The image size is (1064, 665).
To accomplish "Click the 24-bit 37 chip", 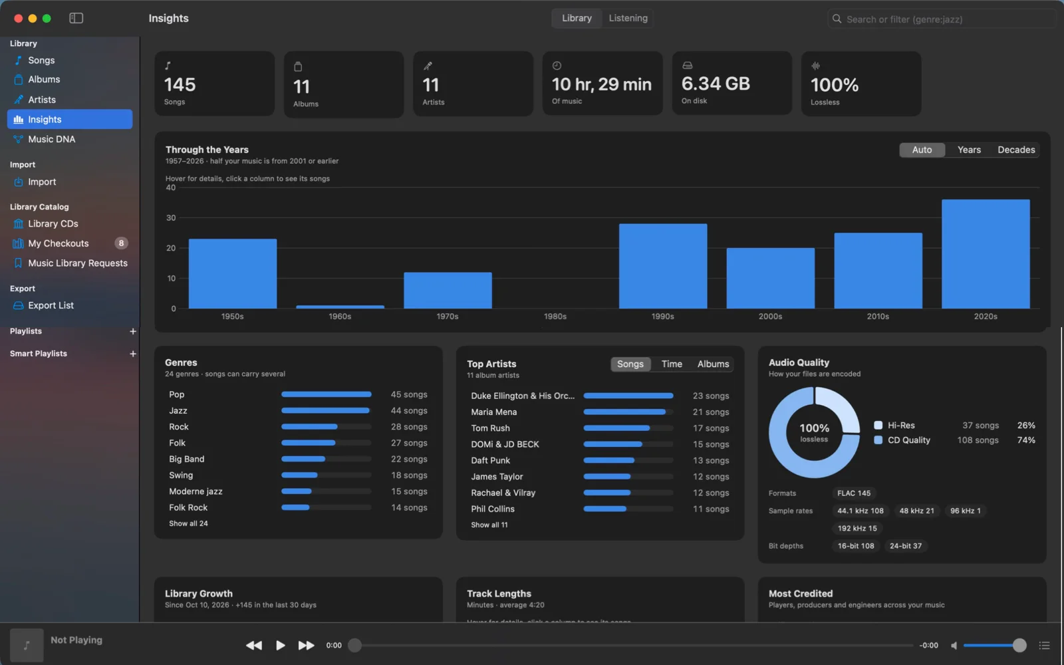I will click(x=906, y=546).
